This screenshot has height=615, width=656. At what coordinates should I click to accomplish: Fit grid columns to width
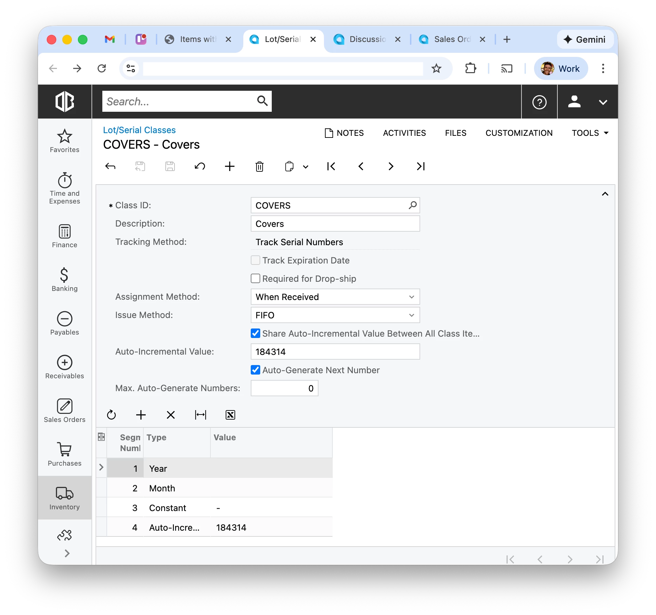coord(200,415)
